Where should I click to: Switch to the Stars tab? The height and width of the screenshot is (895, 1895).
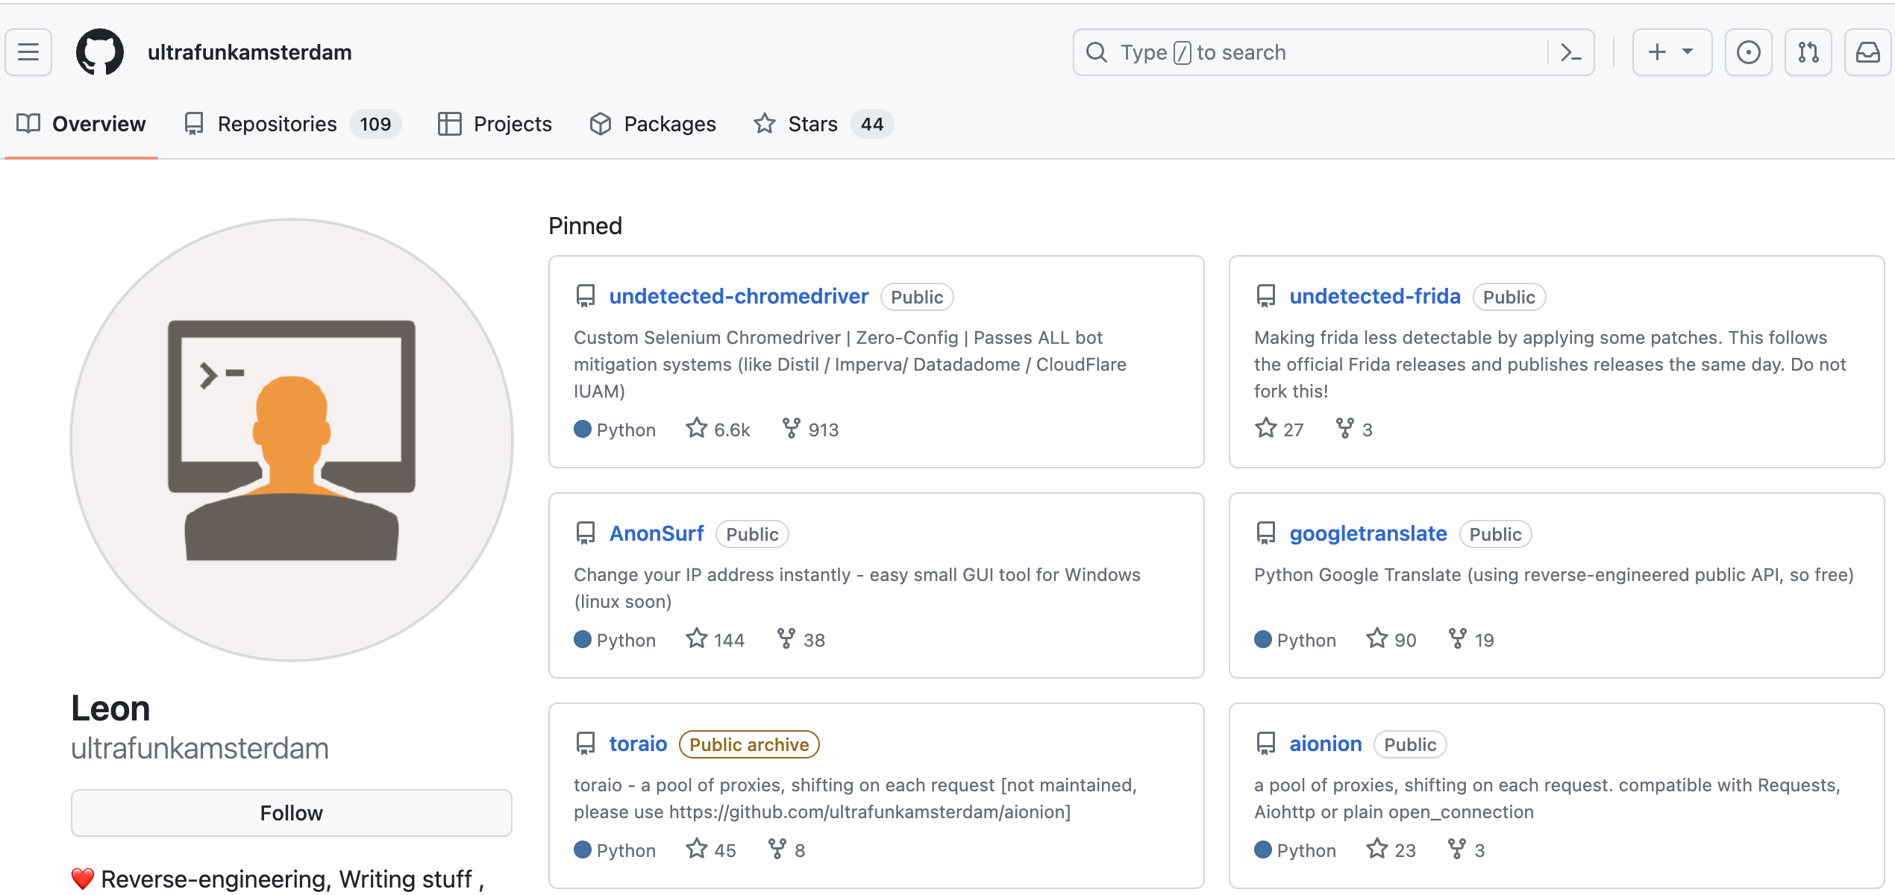[824, 124]
